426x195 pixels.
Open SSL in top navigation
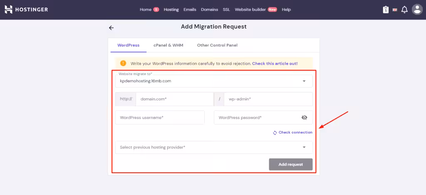pyautogui.click(x=226, y=10)
